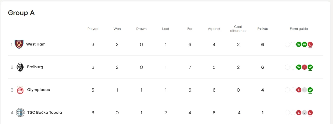The height and width of the screenshot is (124, 333).
Task: Click the Form guide column header
Action: 299,29
